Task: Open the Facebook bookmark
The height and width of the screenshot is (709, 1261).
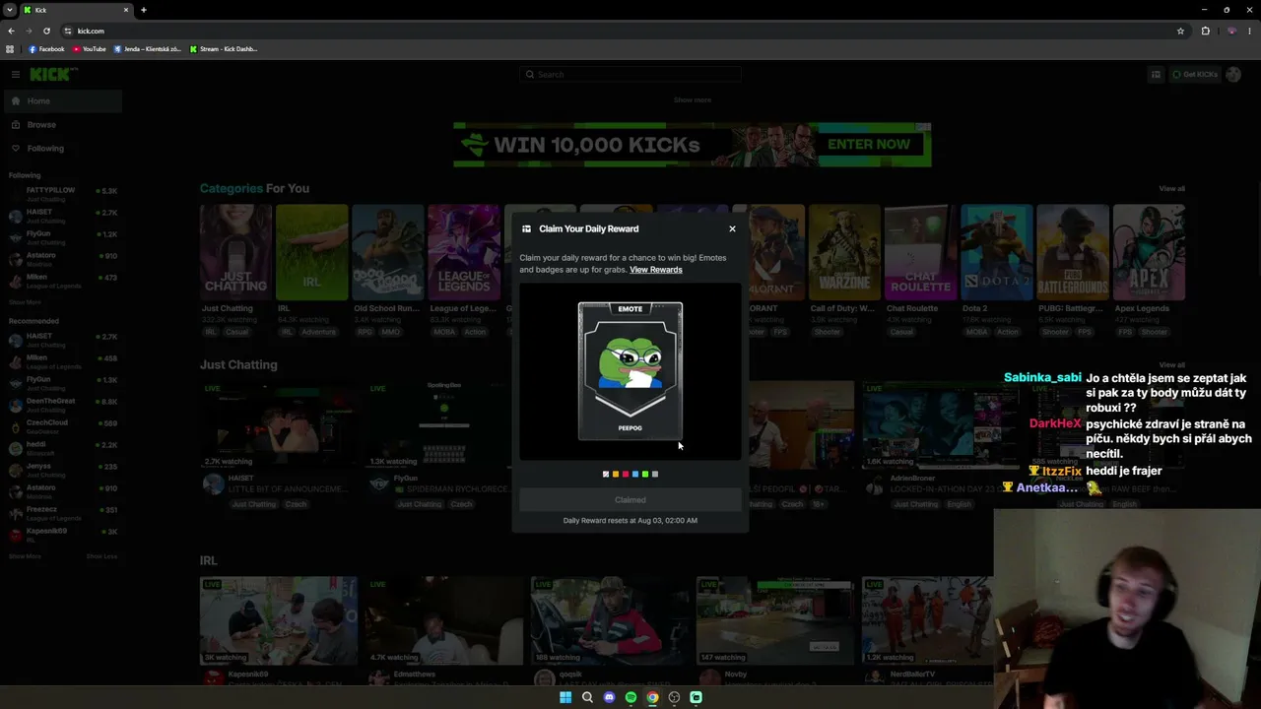Action: 47,49
